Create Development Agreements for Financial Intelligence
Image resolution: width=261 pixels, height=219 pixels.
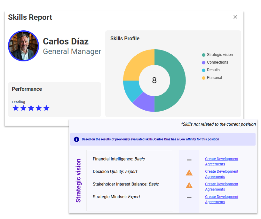click(x=221, y=161)
